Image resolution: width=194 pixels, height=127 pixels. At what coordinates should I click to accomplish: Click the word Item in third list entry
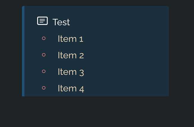pyautogui.click(x=67, y=72)
